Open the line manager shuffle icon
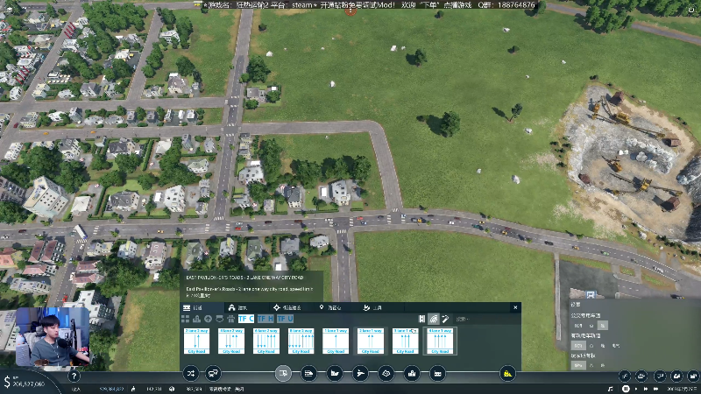 (191, 374)
